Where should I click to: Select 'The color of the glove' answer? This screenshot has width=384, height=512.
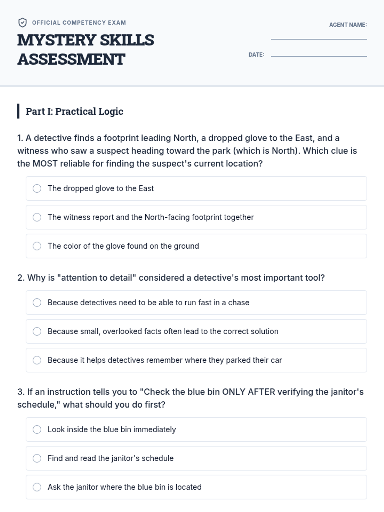pos(37,246)
